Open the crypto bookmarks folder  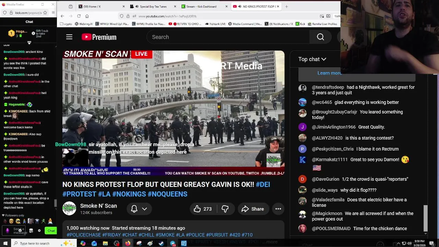pos(66,24)
